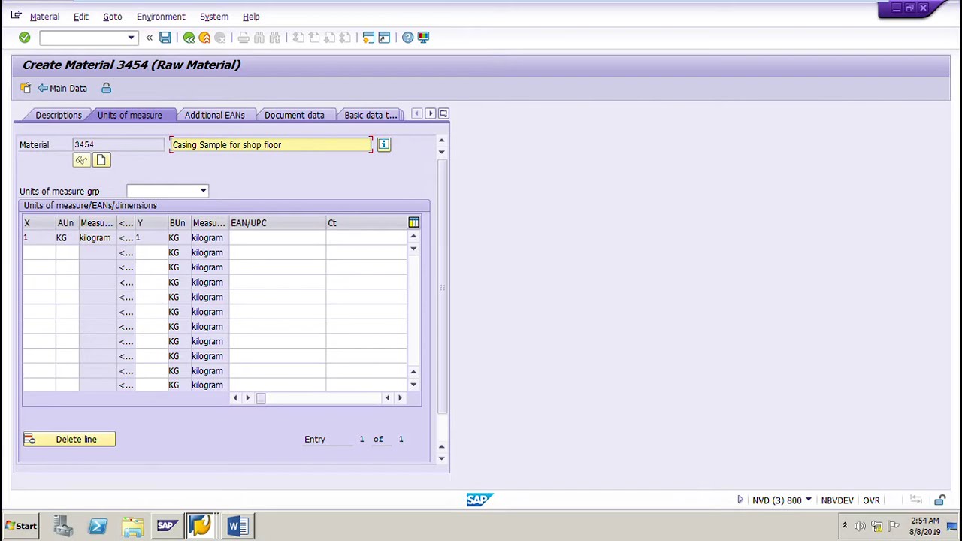Click the status bar expand triangle icon

[740, 500]
